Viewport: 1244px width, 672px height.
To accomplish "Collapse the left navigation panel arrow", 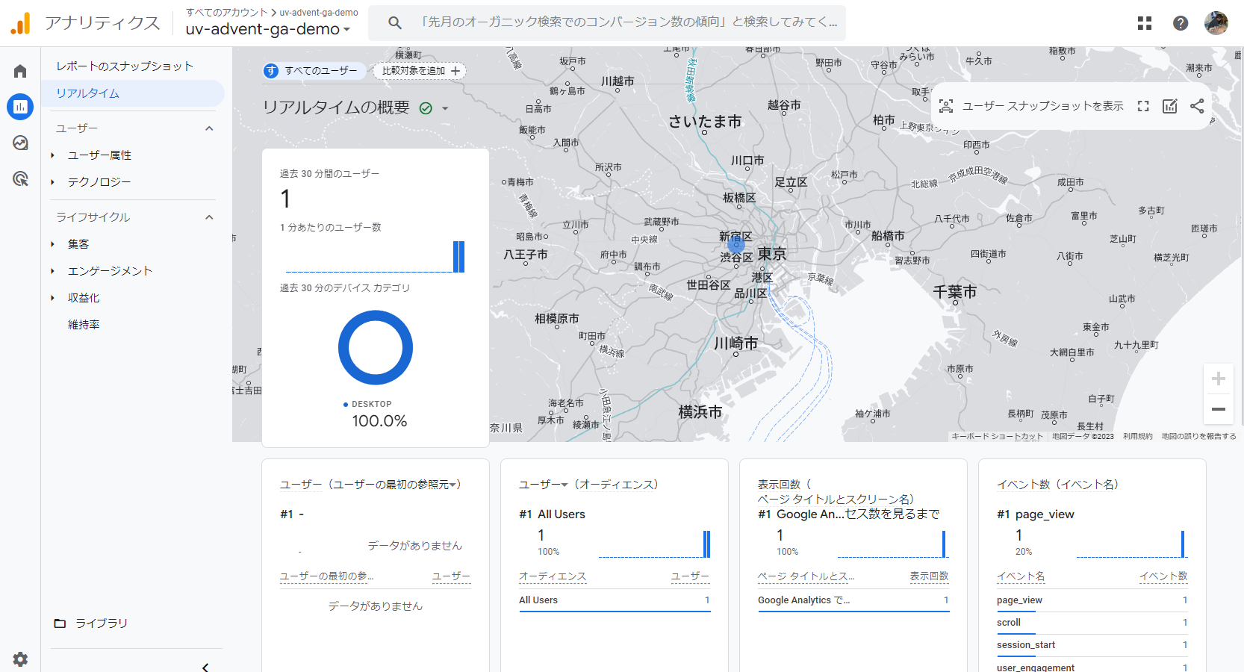I will [205, 667].
